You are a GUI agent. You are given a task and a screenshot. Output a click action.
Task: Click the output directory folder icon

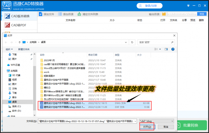click(x=164, y=14)
